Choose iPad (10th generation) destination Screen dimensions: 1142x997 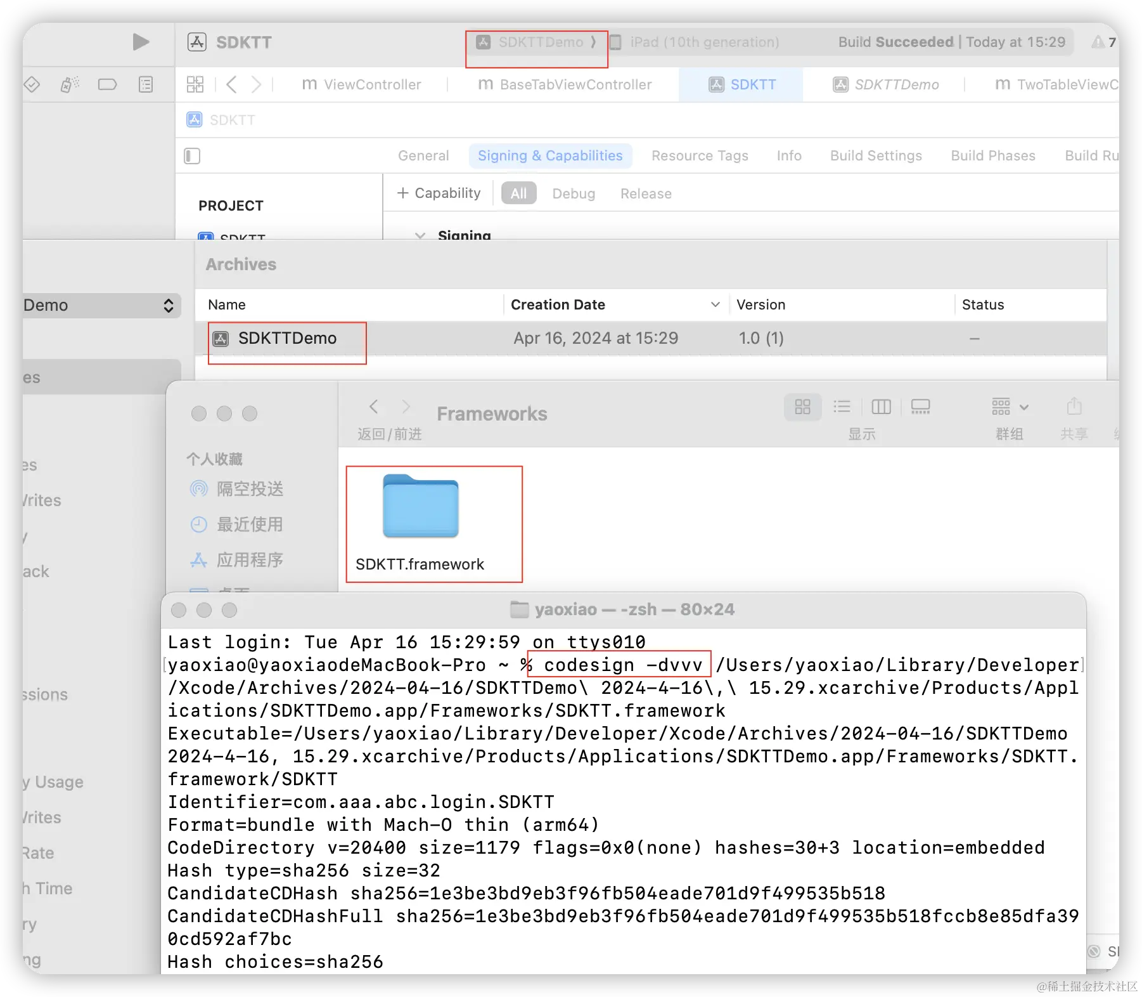[695, 42]
